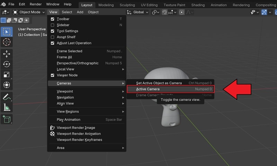This screenshot has width=277, height=166.
Task: Choose Active Camera in submenu
Action: coord(170,89)
